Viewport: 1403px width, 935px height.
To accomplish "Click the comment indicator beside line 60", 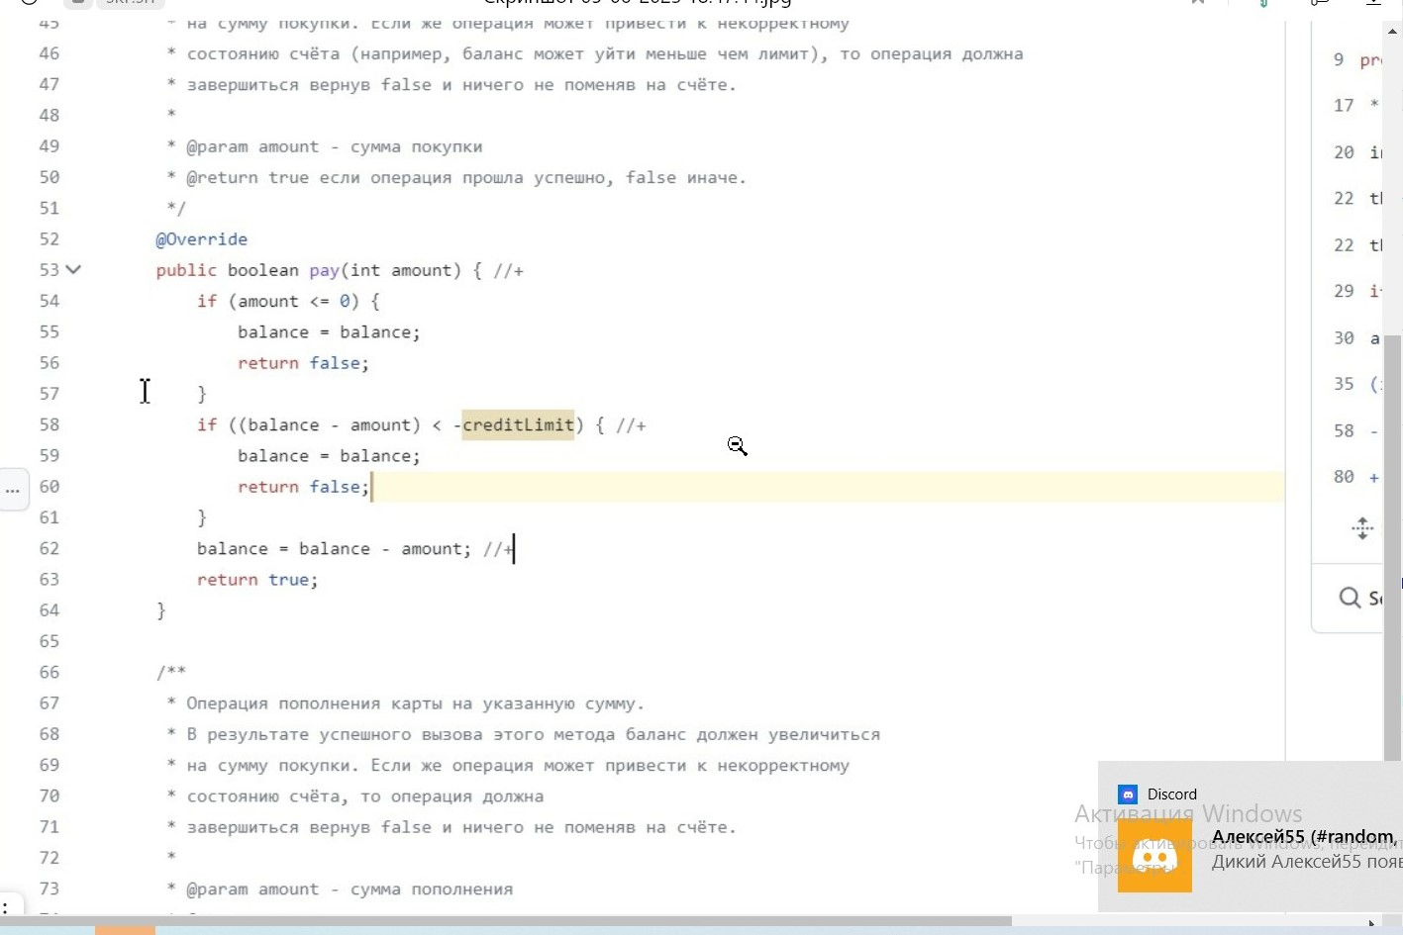I will pos(13,490).
